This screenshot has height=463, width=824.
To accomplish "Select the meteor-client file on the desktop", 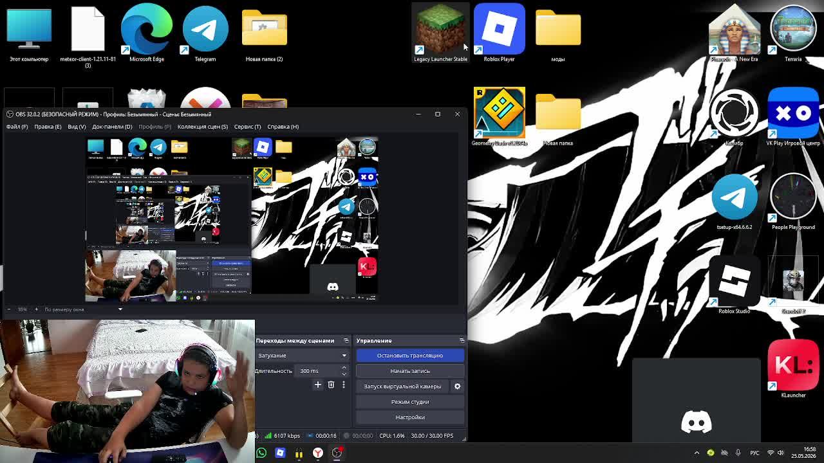I will pos(88,37).
